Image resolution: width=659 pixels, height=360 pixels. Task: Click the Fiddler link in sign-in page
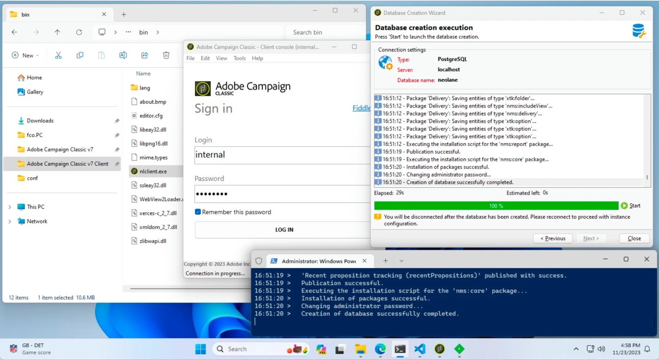coord(362,108)
